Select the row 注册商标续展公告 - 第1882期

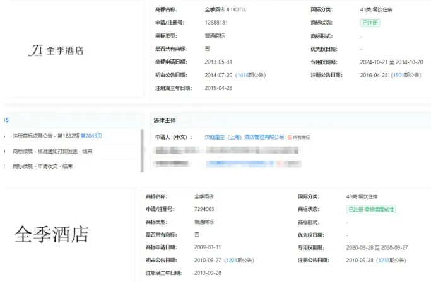46,136
